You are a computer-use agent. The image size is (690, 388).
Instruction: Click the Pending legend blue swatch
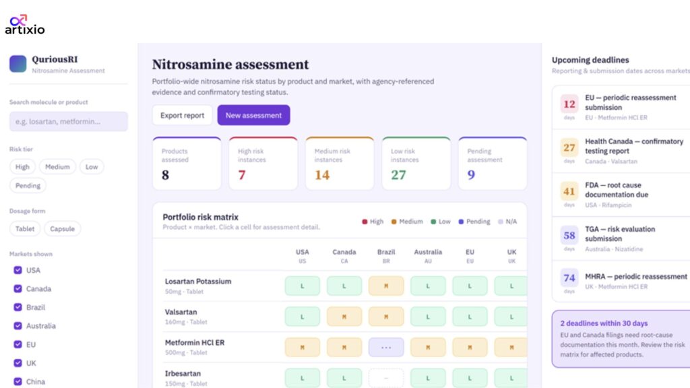(461, 222)
